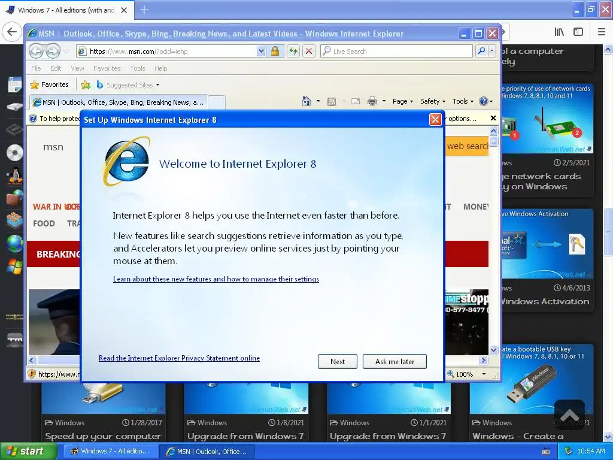Click the magnifier search button in IE
Screen dimensions: 613x460
point(482,51)
